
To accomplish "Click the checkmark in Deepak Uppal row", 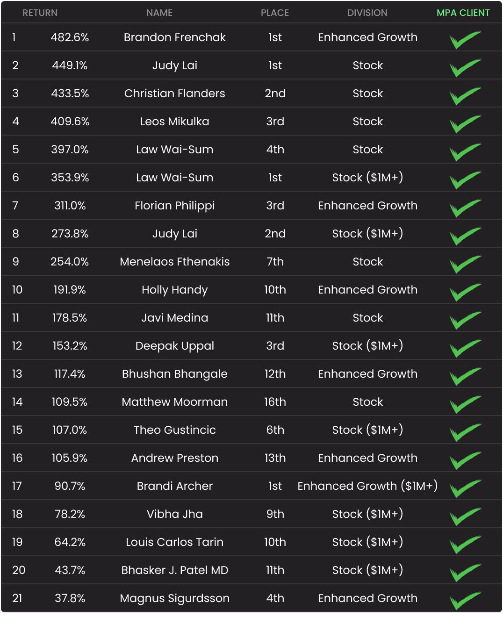I will [x=465, y=348].
